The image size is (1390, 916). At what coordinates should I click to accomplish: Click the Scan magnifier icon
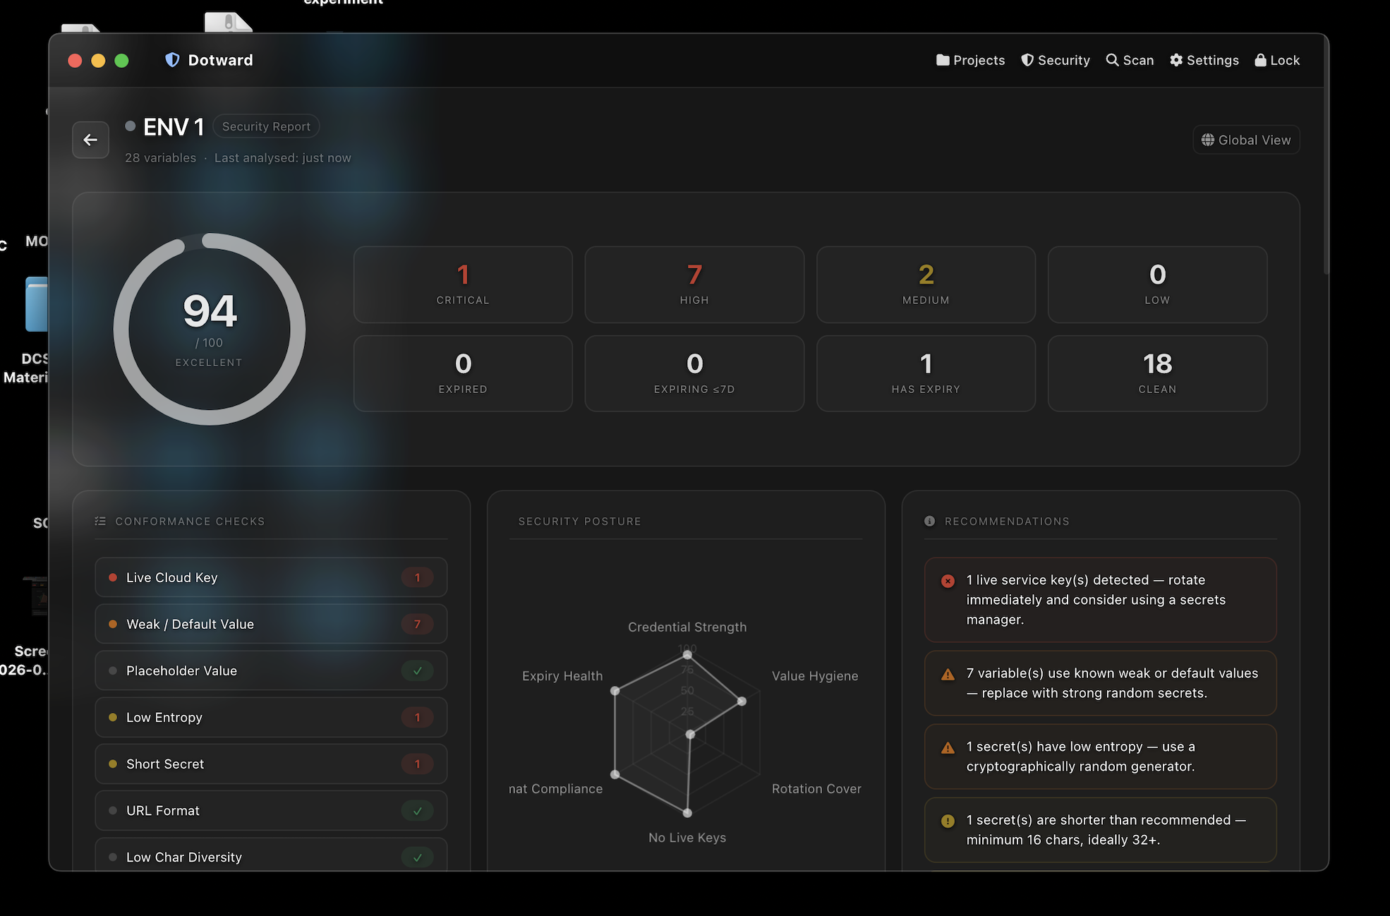[1112, 60]
